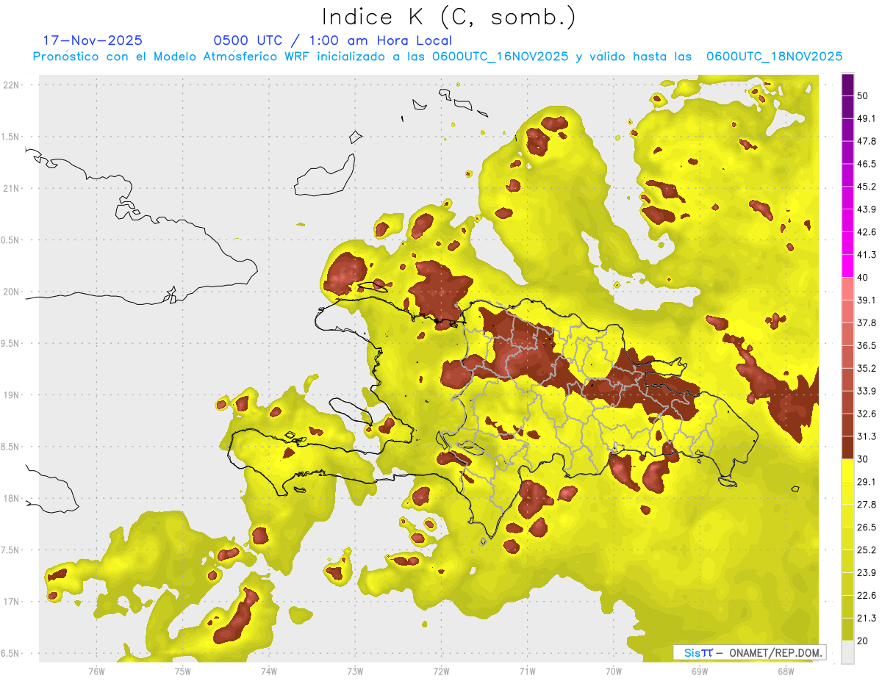
Task: Click the colorbar value '37.8'
Action: click(867, 323)
